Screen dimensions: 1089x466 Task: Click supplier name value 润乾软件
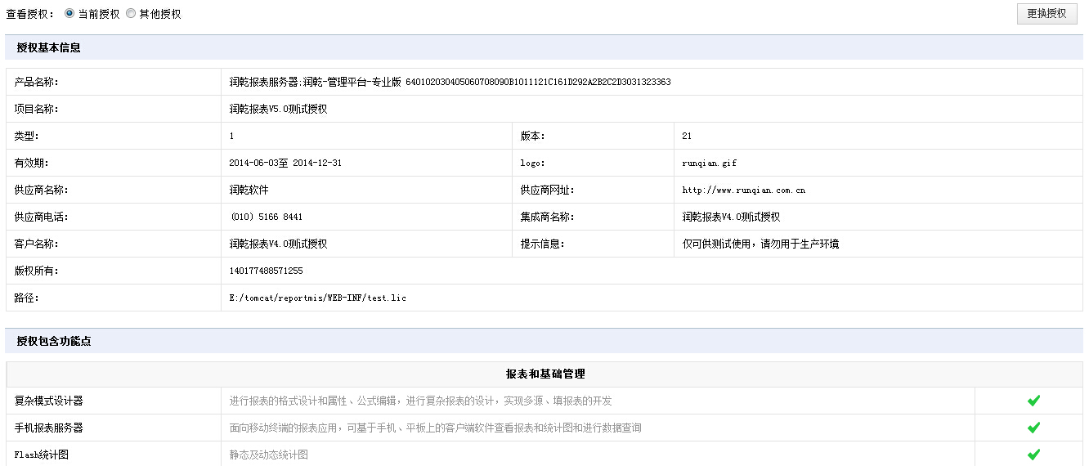[249, 190]
